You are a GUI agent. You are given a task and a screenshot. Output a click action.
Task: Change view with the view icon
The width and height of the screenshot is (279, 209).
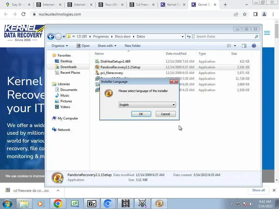pos(229,46)
